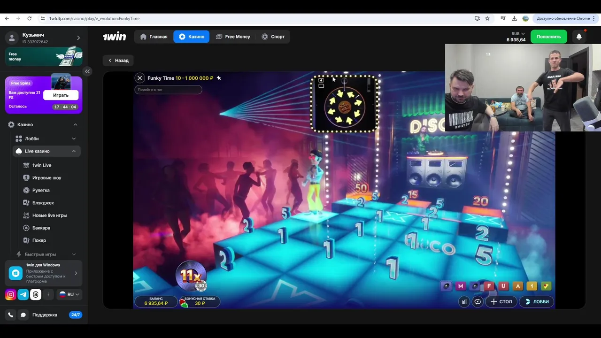Collapse the Live казино submenu

point(74,151)
